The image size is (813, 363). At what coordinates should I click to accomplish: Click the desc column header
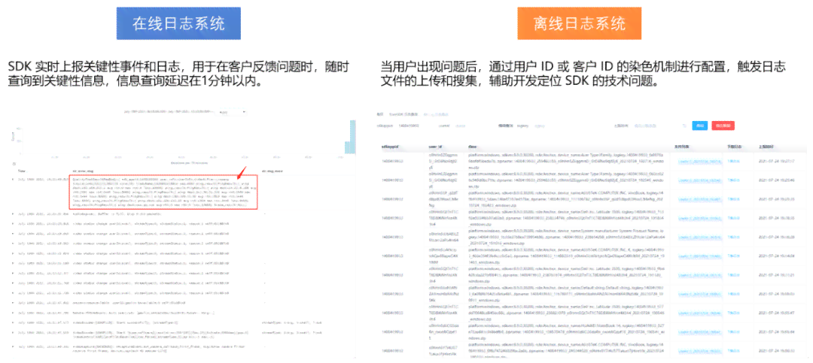click(472, 147)
